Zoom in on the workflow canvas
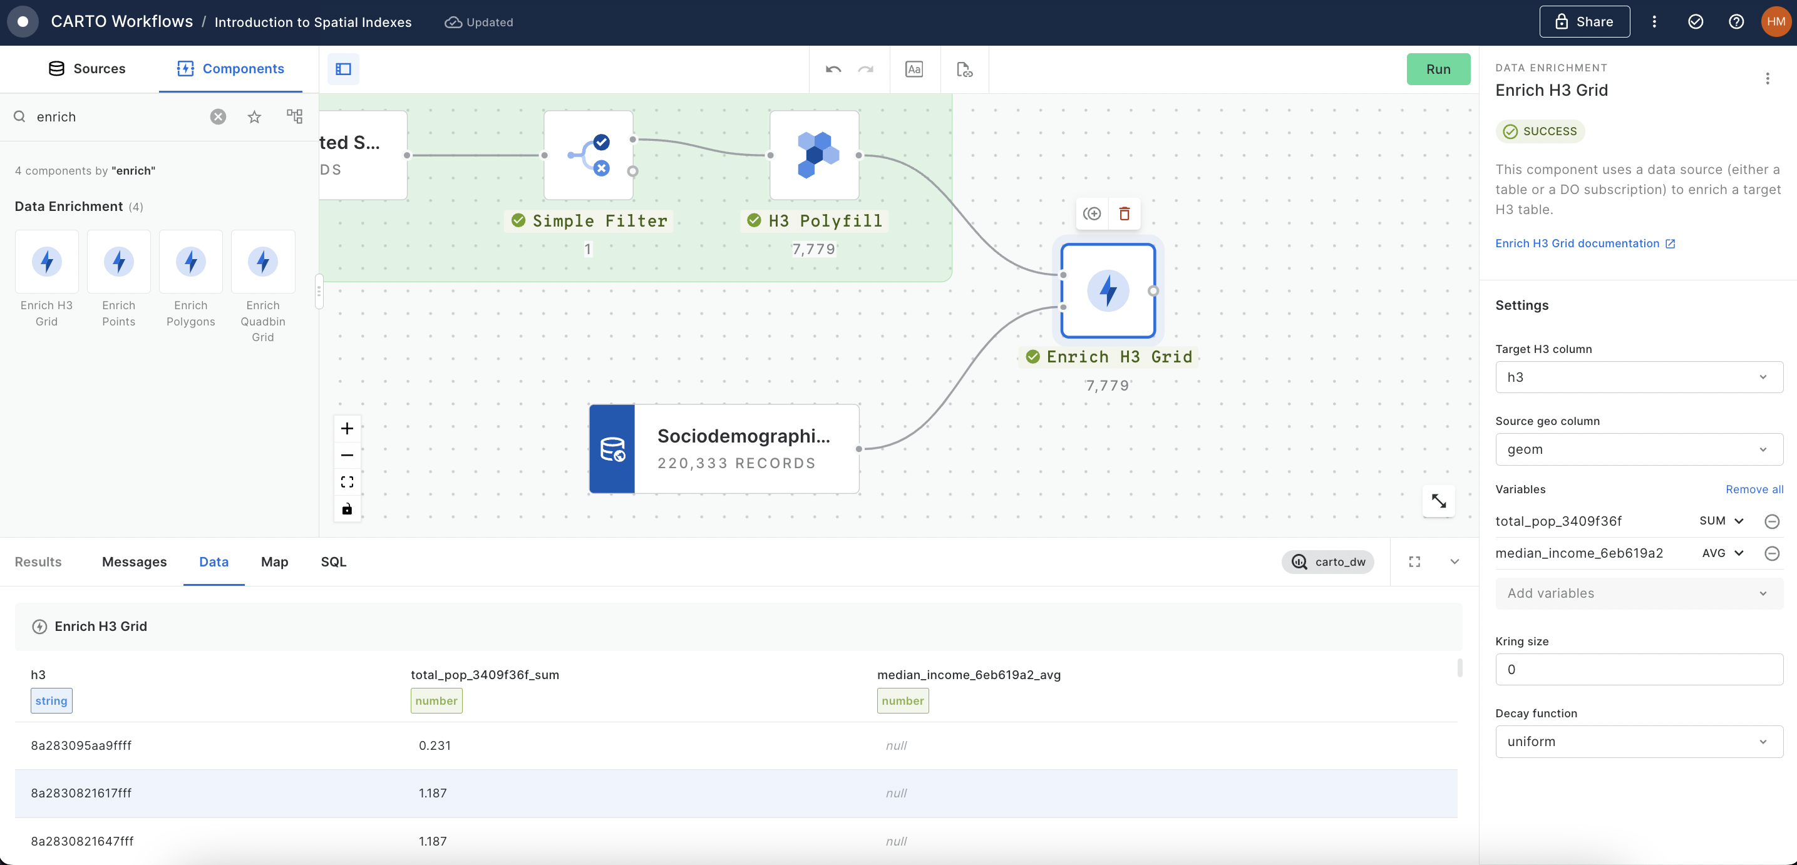Viewport: 1797px width, 865px height. click(347, 428)
